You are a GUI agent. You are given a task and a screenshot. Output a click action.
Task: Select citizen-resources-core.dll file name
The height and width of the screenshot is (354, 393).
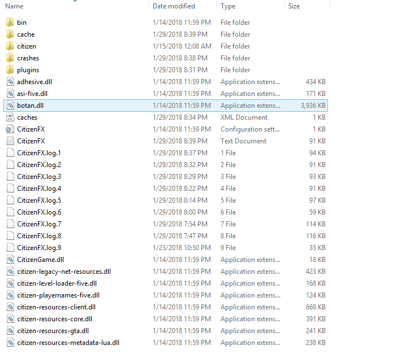55,319
